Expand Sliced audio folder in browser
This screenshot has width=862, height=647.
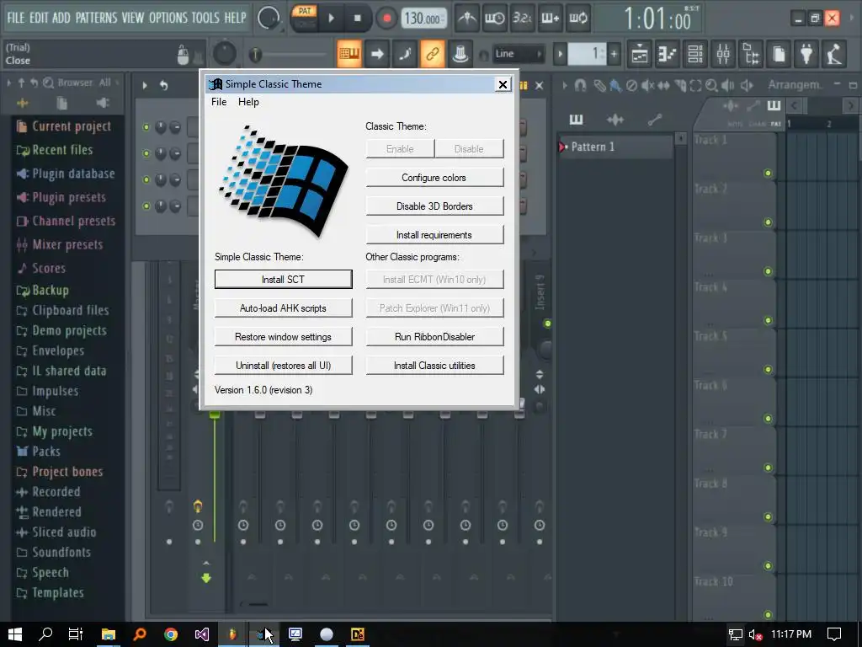(56, 532)
